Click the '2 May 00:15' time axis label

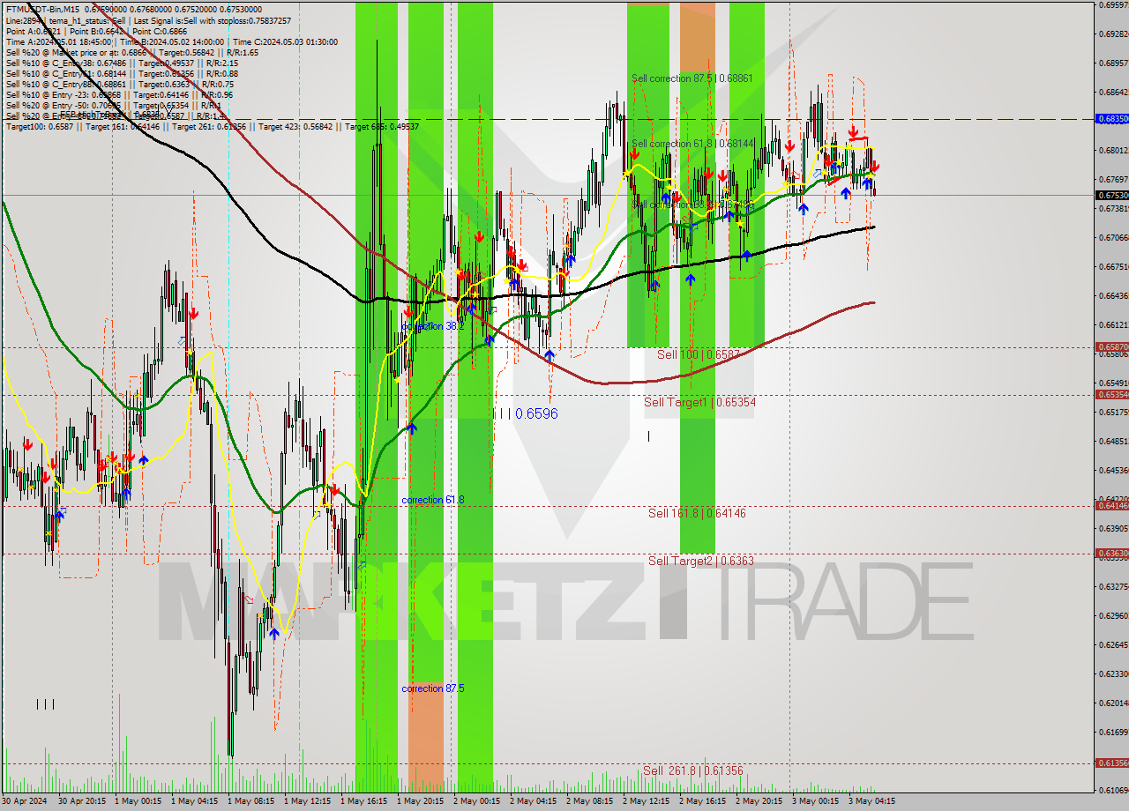(477, 801)
